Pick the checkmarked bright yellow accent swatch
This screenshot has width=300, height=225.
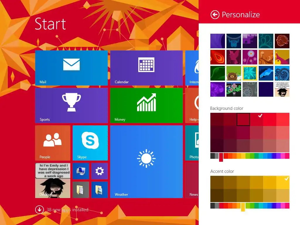pos(283,182)
